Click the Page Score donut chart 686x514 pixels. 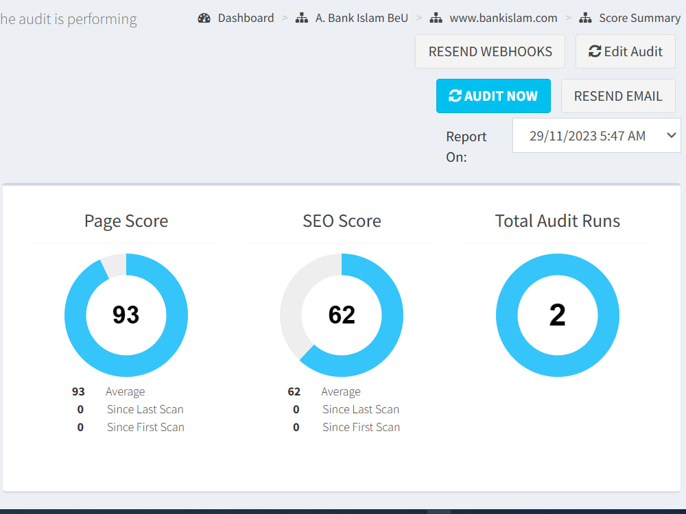(126, 315)
